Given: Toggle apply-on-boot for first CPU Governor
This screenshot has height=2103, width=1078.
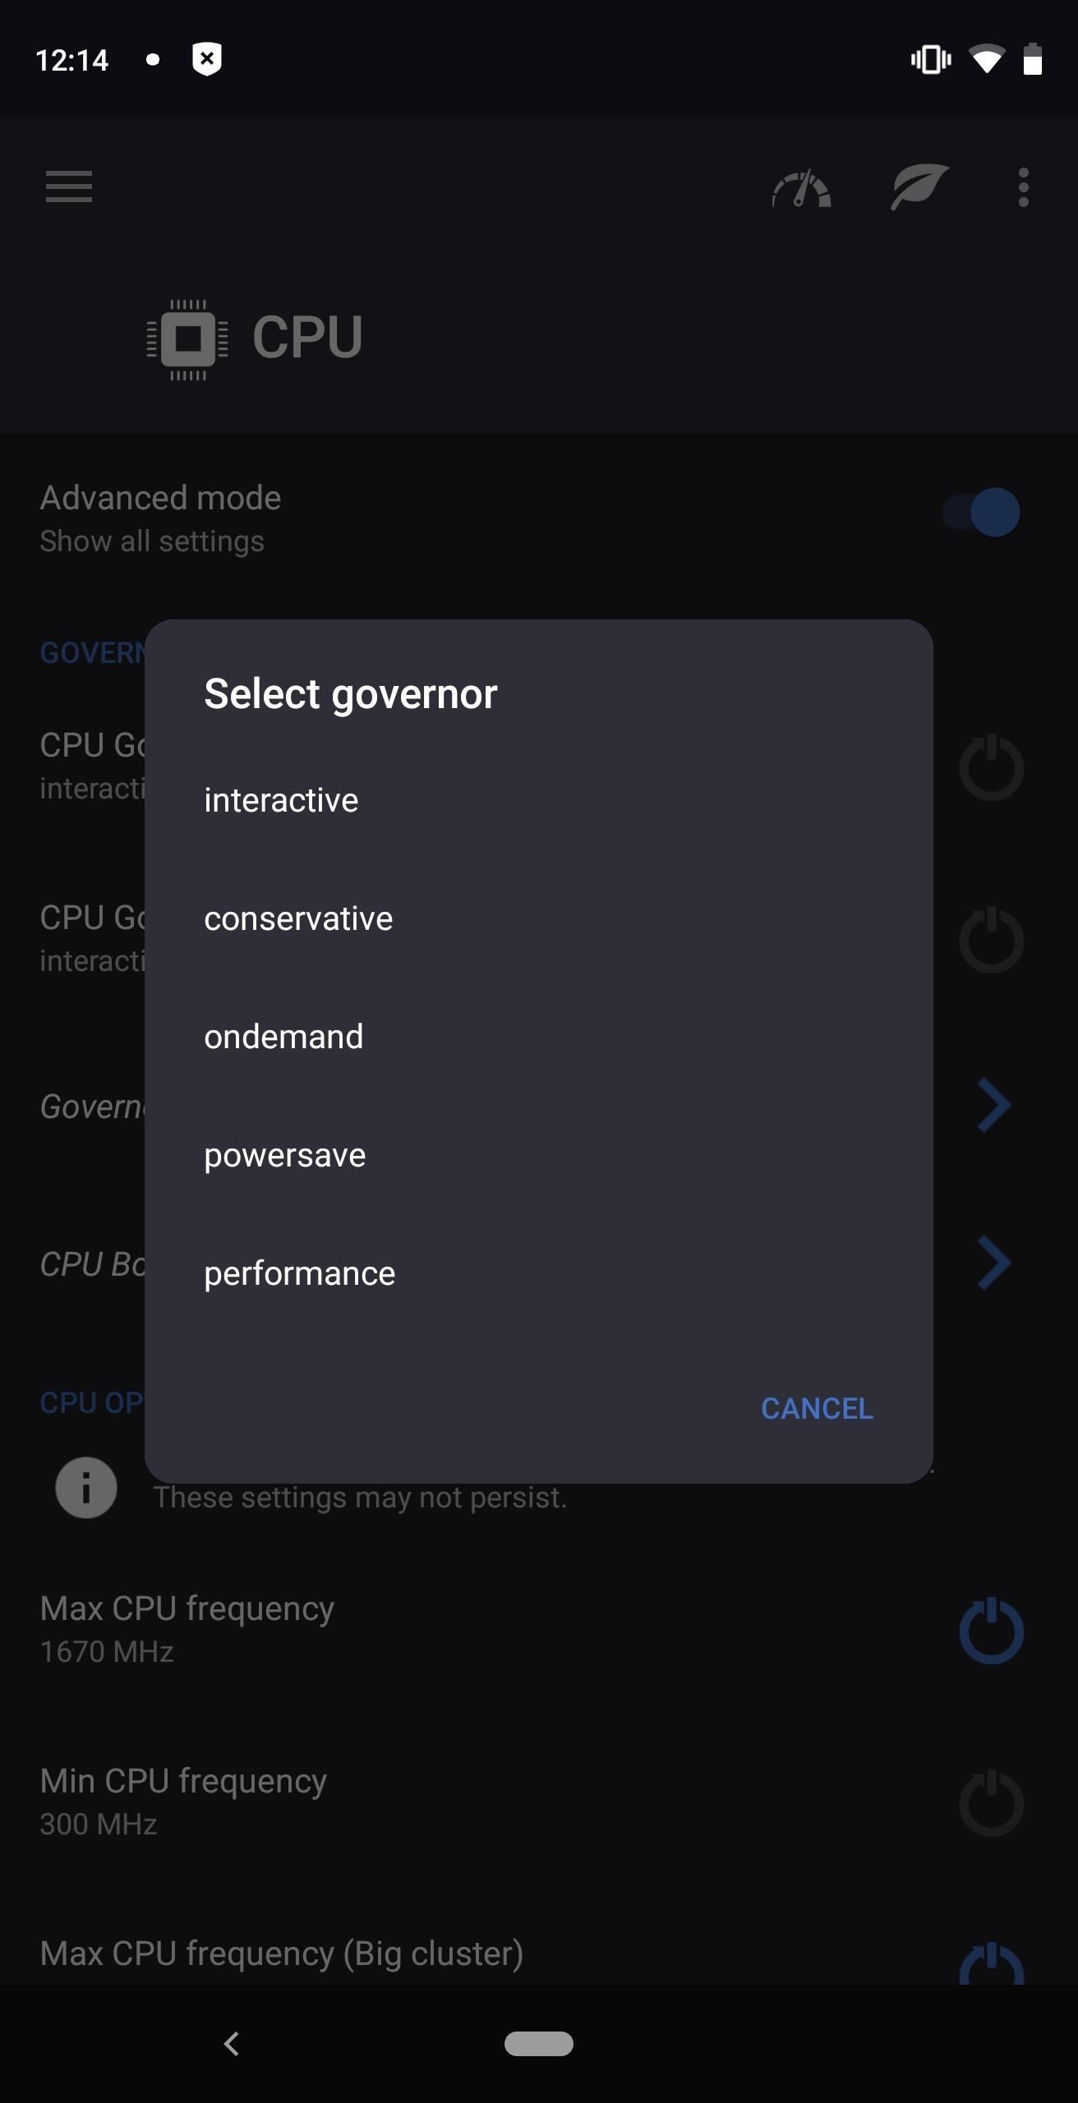Looking at the screenshot, I should tap(991, 767).
